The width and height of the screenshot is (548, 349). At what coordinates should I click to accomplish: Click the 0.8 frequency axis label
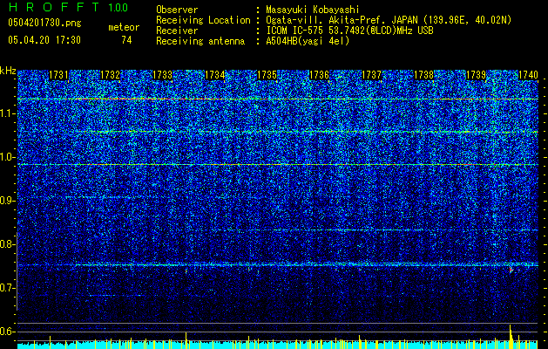tap(7, 244)
